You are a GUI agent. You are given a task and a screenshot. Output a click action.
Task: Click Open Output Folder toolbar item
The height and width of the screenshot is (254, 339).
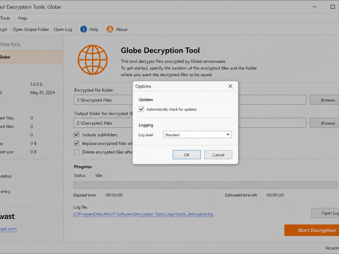[31, 29]
